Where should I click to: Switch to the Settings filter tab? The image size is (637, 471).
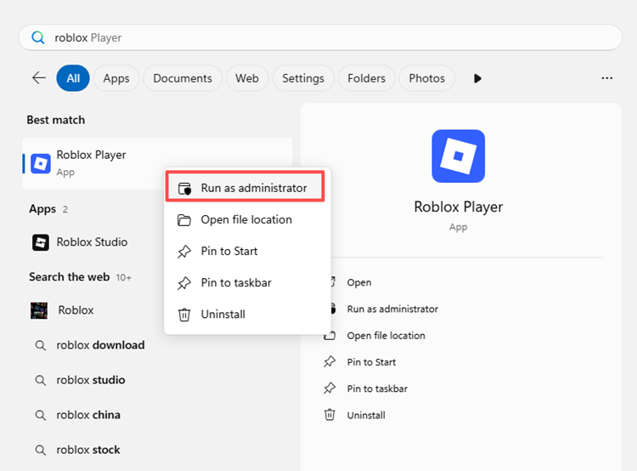[303, 78]
